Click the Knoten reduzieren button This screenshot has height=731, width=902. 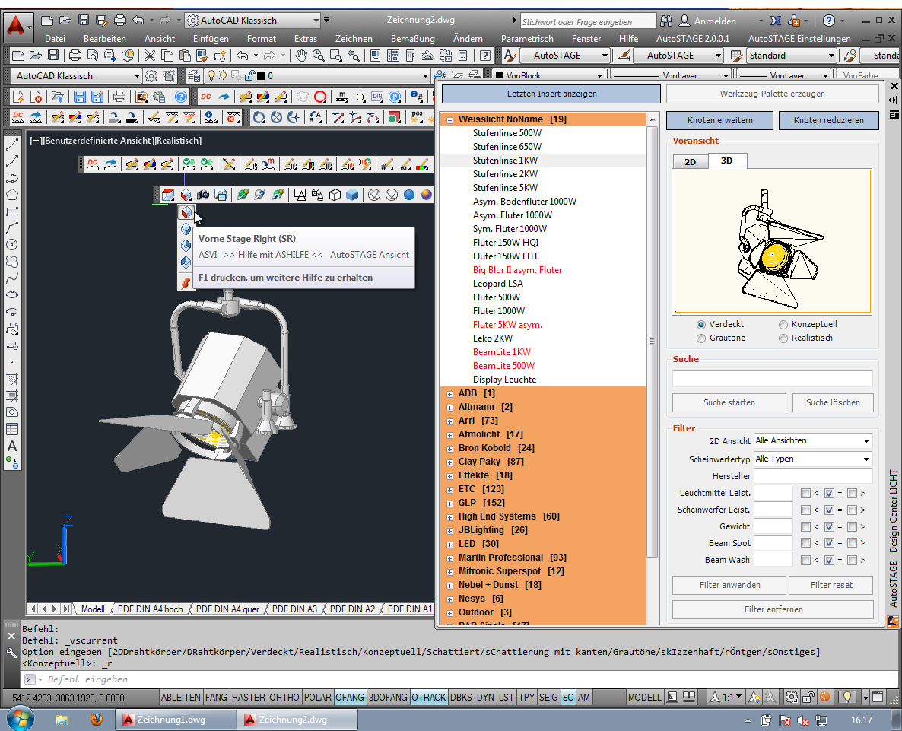(x=828, y=120)
